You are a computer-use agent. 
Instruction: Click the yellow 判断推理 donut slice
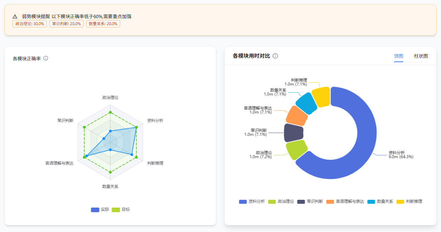point(321,97)
